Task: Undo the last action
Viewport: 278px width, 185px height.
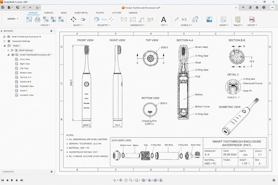Action: [24, 7]
